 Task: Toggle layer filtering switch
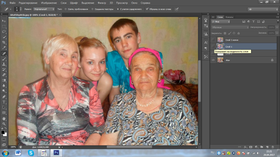click(x=278, y=21)
